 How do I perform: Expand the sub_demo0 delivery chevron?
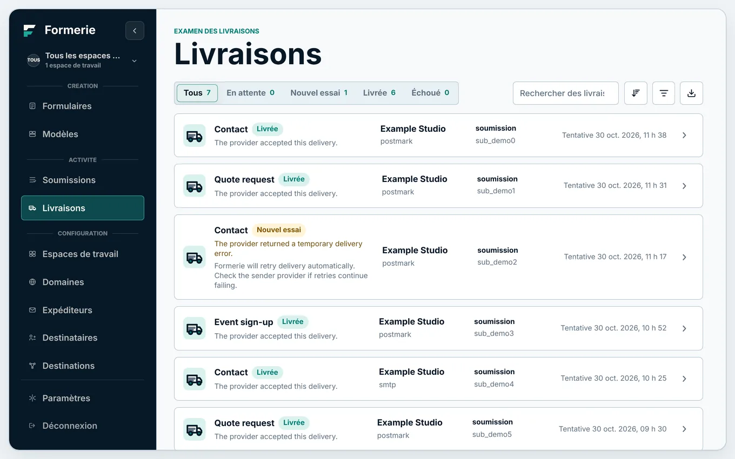684,136
